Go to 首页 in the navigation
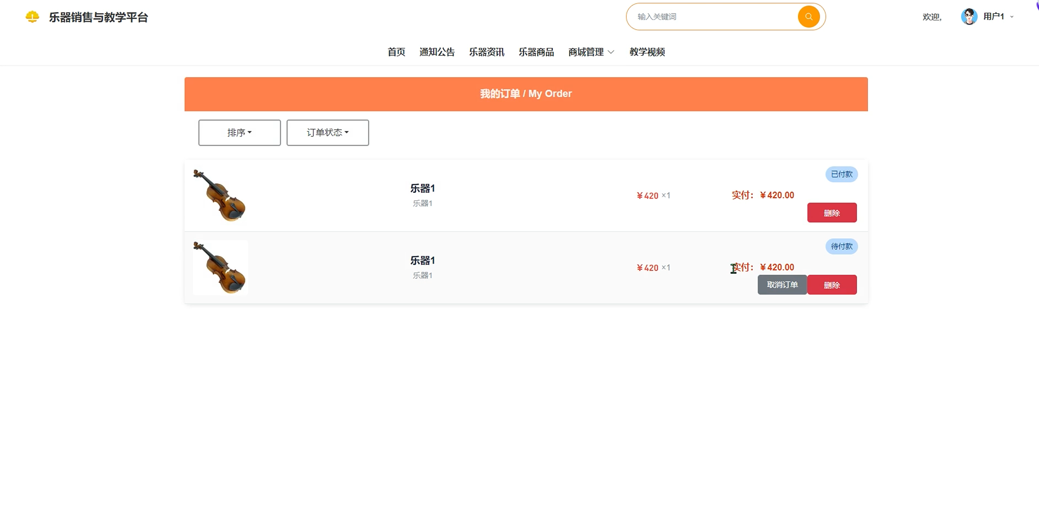 (396, 52)
